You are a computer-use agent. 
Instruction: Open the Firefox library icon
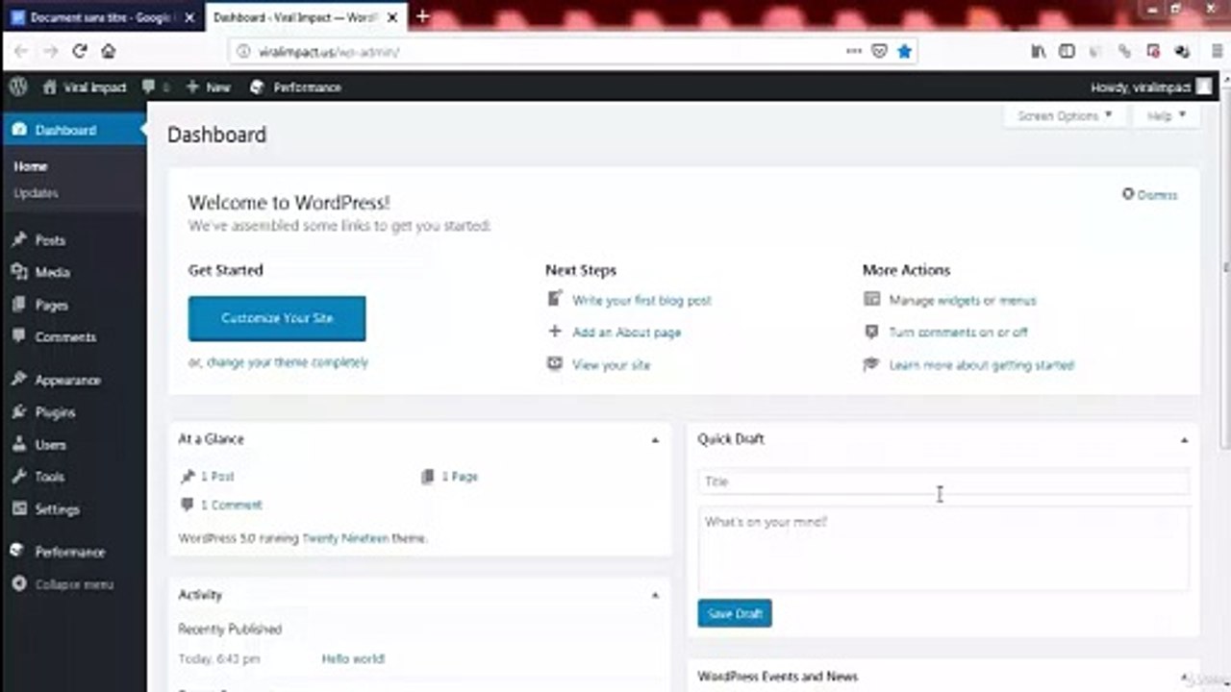(x=1038, y=51)
